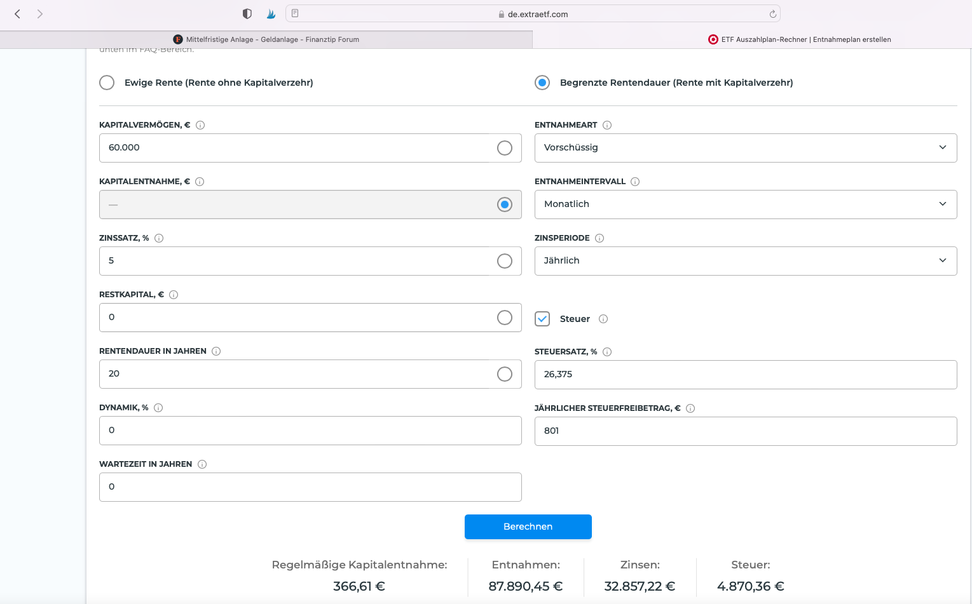Uncheck the Steuer checkbox
The image size is (972, 604).
542,319
